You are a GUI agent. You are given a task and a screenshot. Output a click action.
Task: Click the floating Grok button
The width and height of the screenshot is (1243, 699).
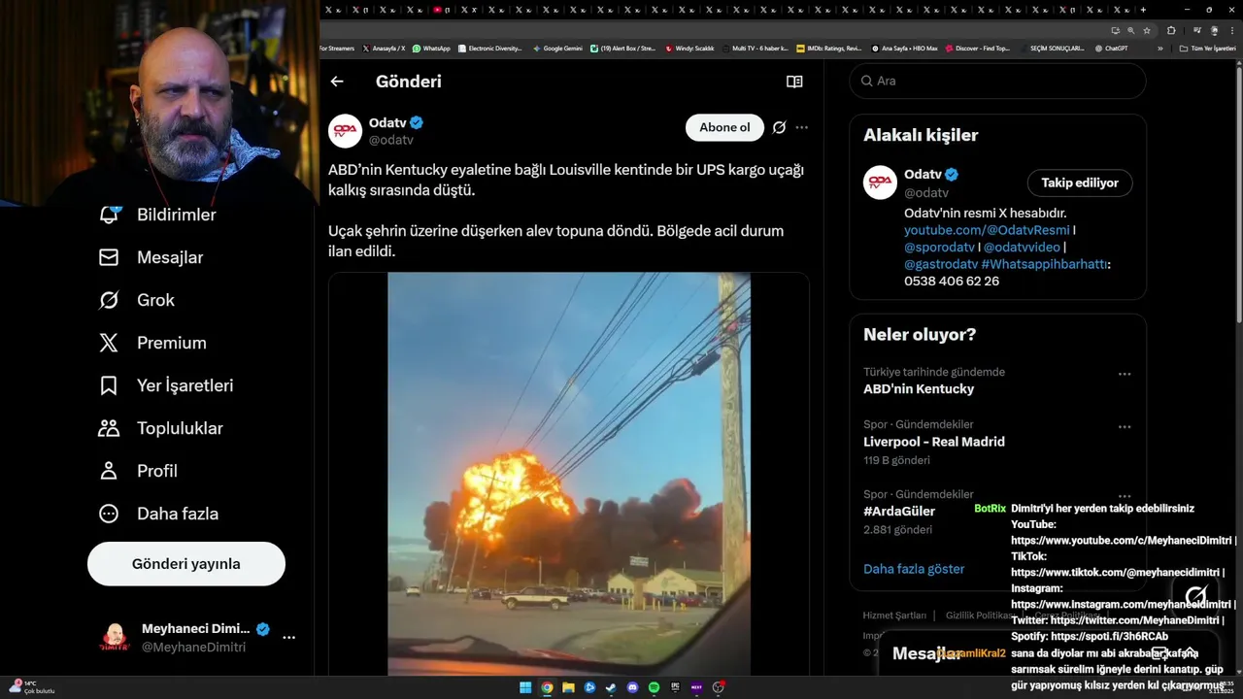click(x=1195, y=595)
